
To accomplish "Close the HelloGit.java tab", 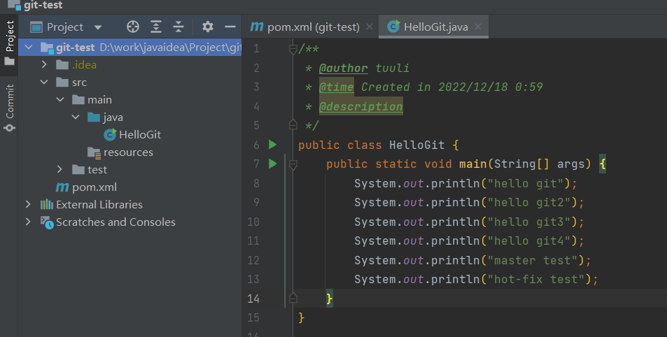I will (478, 27).
